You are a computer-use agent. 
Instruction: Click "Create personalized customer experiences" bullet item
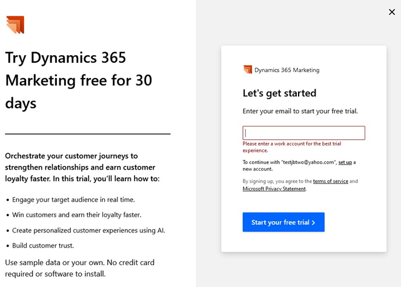(88, 230)
